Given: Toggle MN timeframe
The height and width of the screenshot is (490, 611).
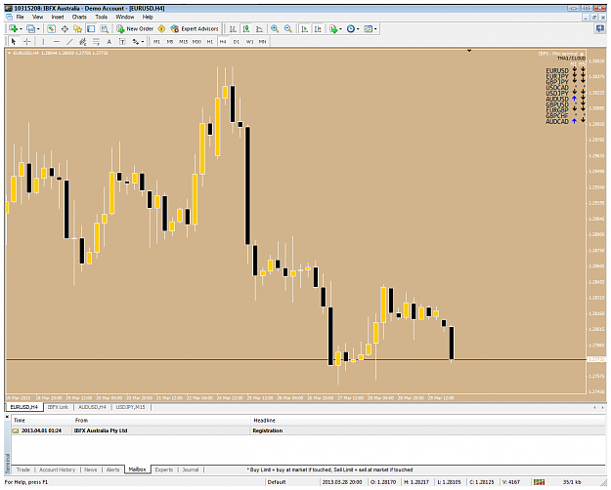Looking at the screenshot, I should [x=263, y=42].
